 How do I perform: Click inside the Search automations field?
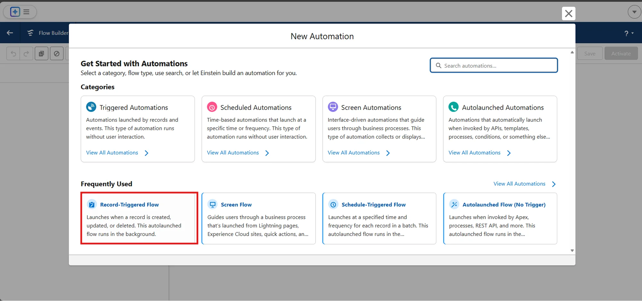click(493, 65)
